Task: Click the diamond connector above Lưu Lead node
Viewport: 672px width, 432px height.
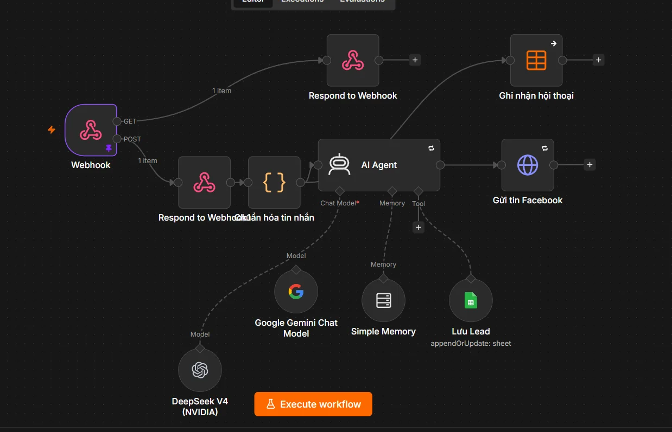Action: [x=471, y=278]
